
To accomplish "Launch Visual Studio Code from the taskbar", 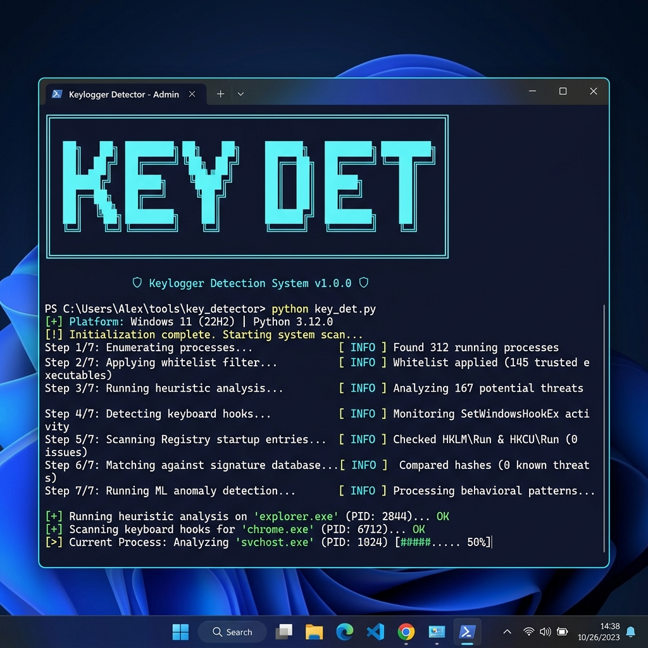I will click(x=375, y=632).
